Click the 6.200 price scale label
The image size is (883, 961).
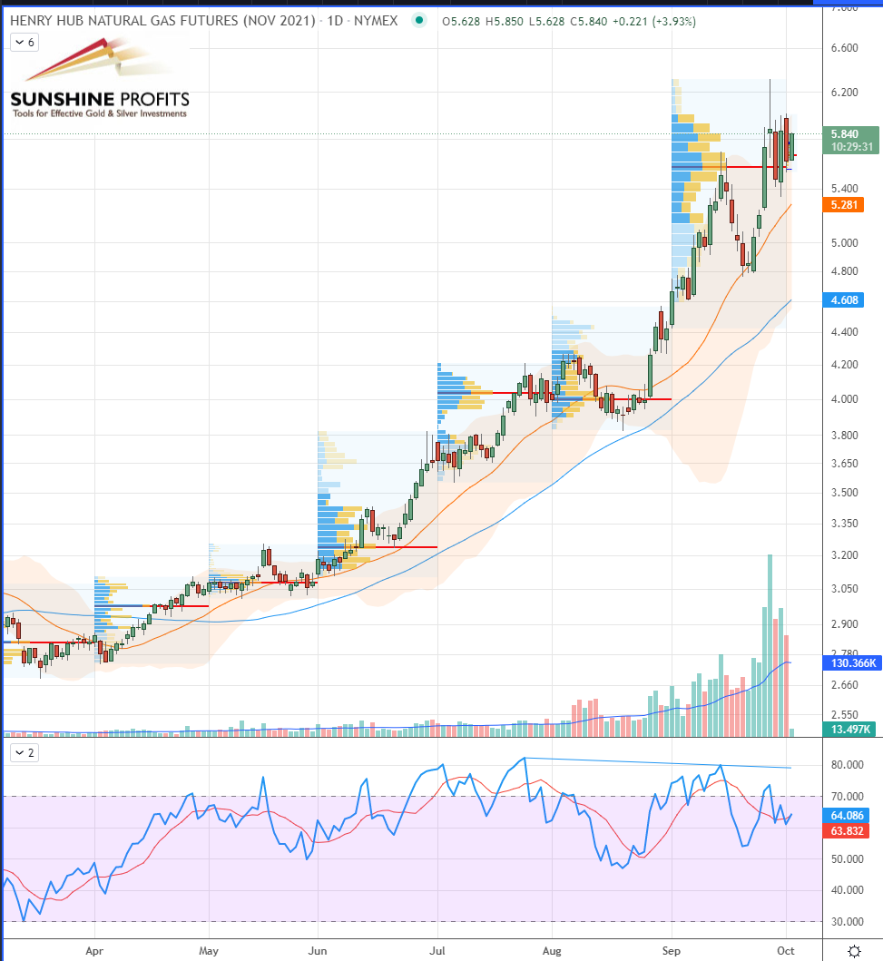point(844,93)
